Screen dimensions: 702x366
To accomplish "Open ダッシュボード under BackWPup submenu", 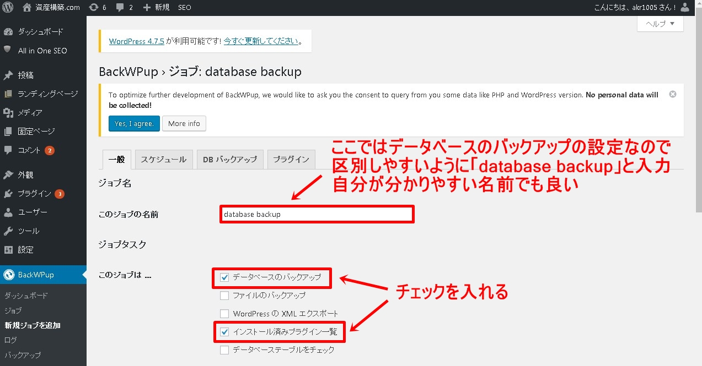I will 26,296.
